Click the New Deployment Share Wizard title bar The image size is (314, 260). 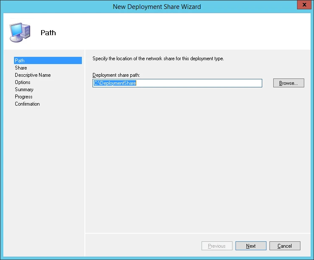pyautogui.click(x=157, y=6)
